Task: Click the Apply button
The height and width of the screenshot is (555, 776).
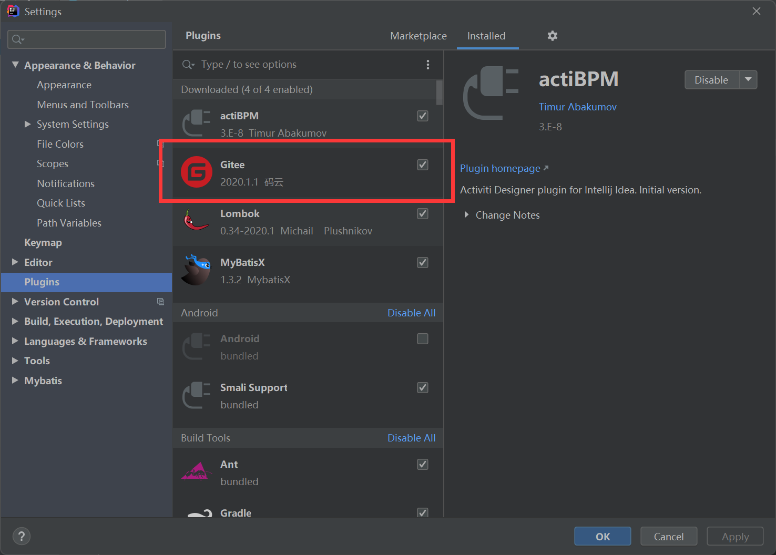Action: [x=735, y=536]
